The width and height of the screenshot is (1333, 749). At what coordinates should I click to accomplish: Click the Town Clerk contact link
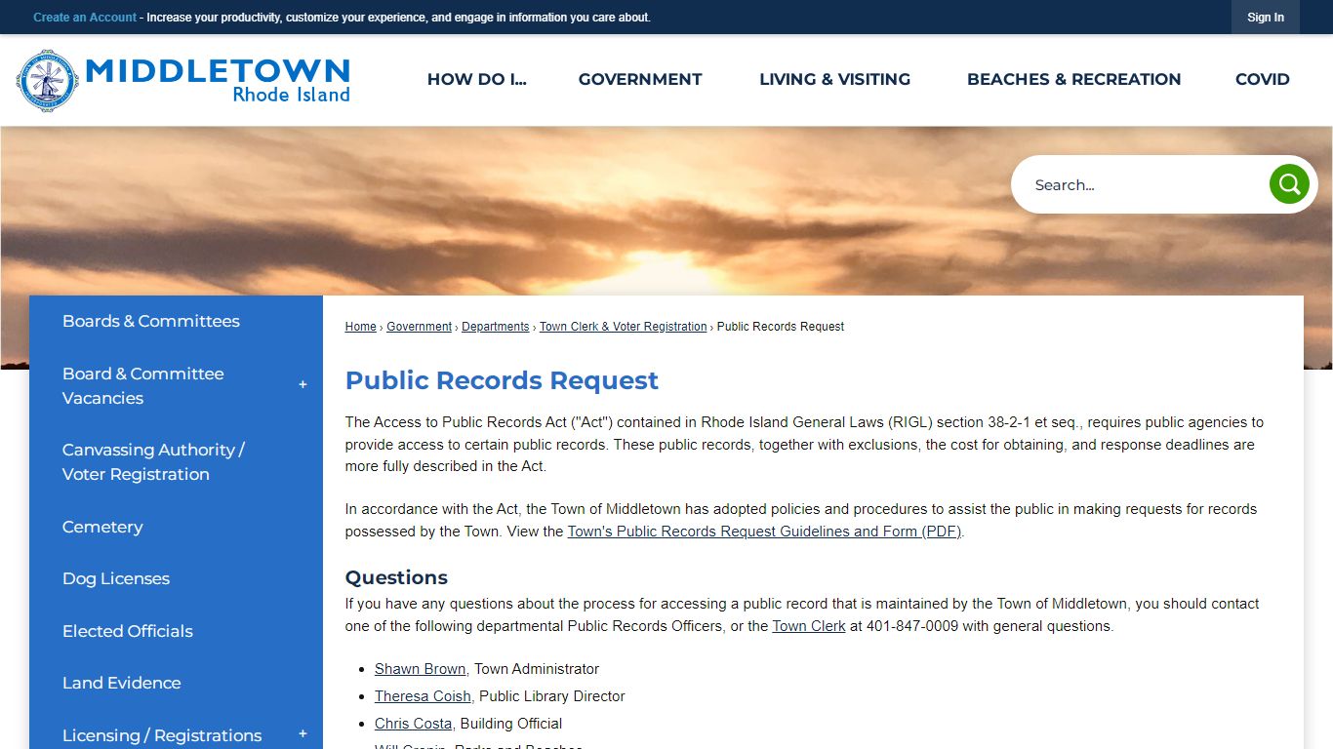tap(808, 626)
